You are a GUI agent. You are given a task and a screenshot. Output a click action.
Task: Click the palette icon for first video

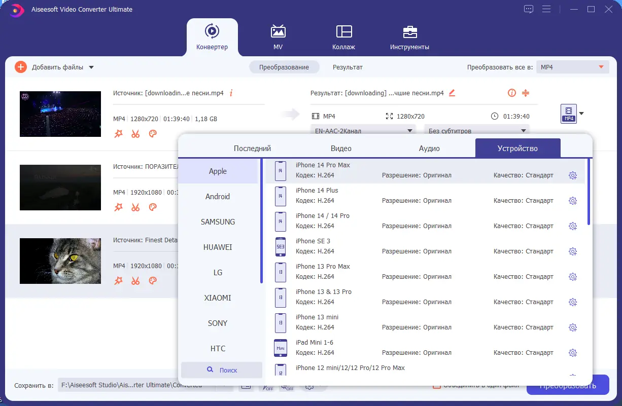pos(153,134)
